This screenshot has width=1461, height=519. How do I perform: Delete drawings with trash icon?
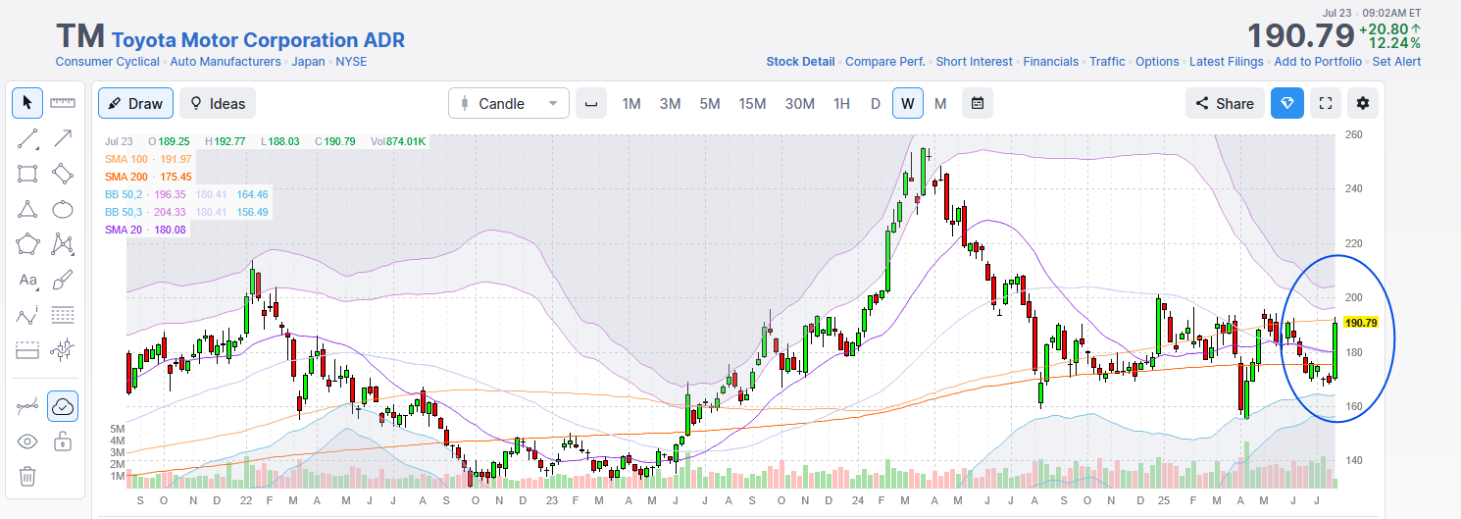(x=27, y=478)
